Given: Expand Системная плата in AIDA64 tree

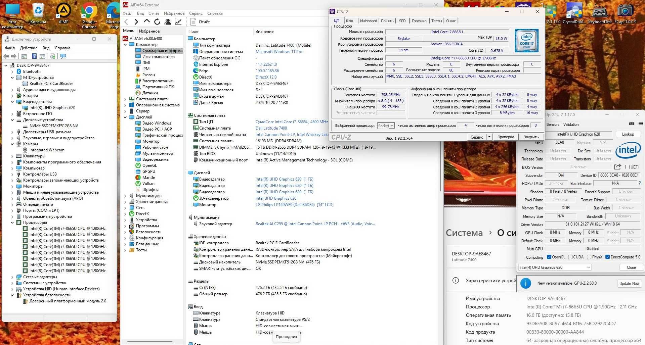Looking at the screenshot, I should coord(125,99).
